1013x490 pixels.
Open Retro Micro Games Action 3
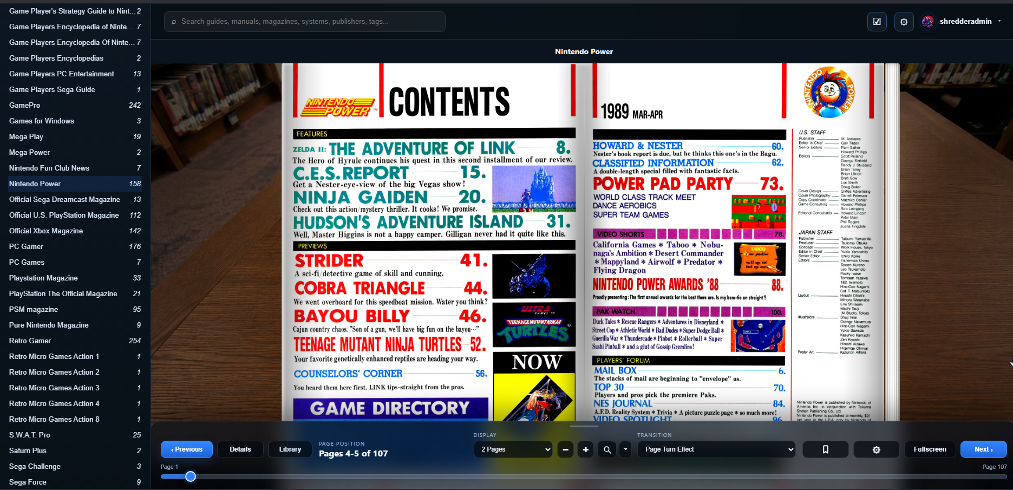tap(75, 388)
